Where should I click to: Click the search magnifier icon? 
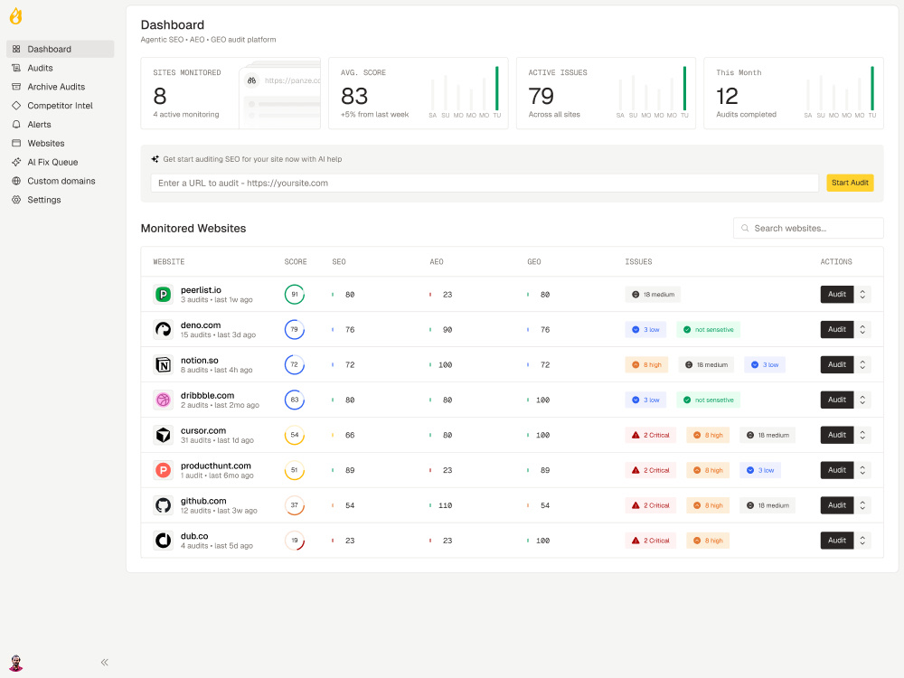pyautogui.click(x=745, y=229)
